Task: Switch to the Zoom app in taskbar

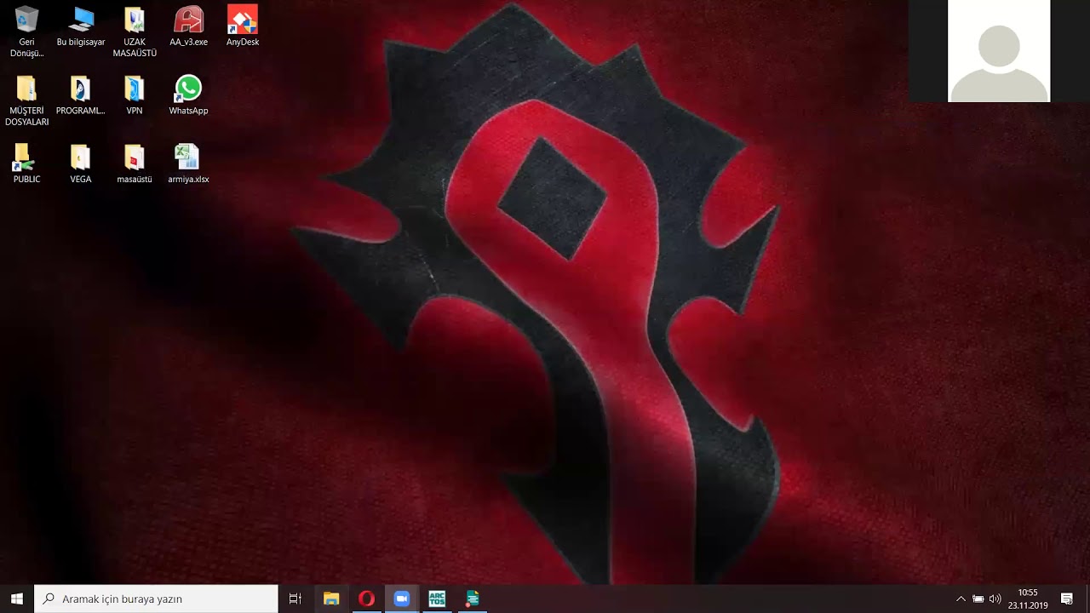Action: pyautogui.click(x=402, y=599)
